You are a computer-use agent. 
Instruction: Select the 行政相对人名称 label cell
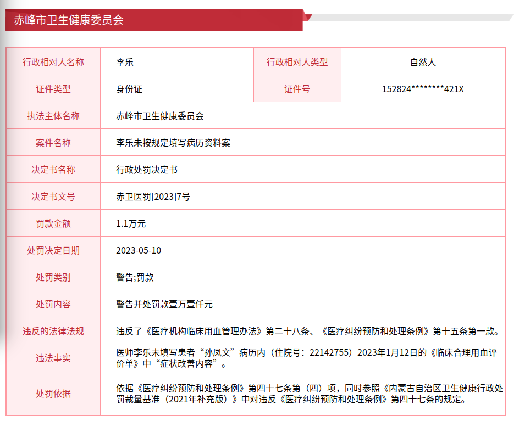tap(53, 62)
